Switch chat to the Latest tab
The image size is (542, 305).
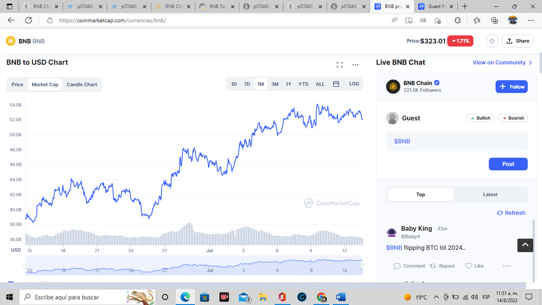tap(490, 194)
